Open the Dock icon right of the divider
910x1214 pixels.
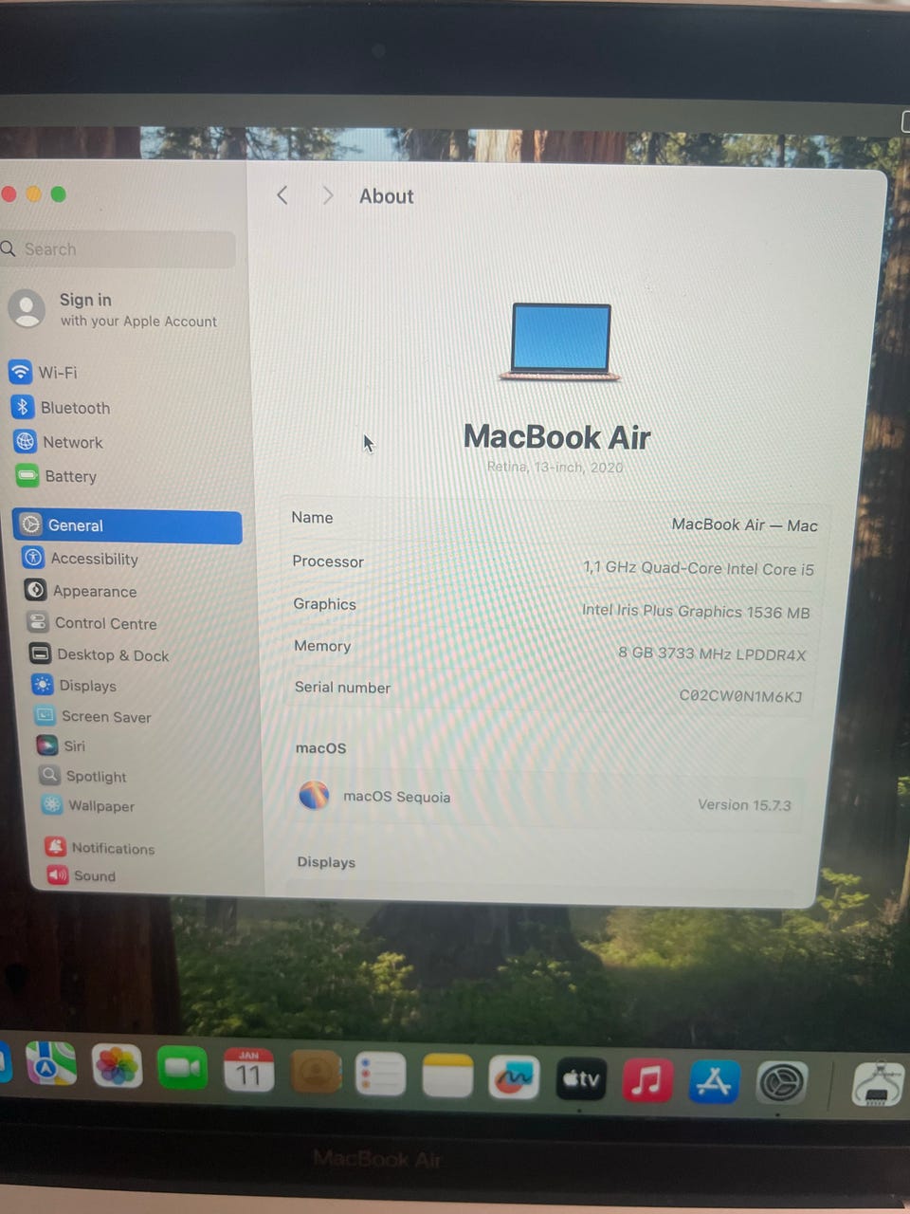click(x=878, y=1084)
